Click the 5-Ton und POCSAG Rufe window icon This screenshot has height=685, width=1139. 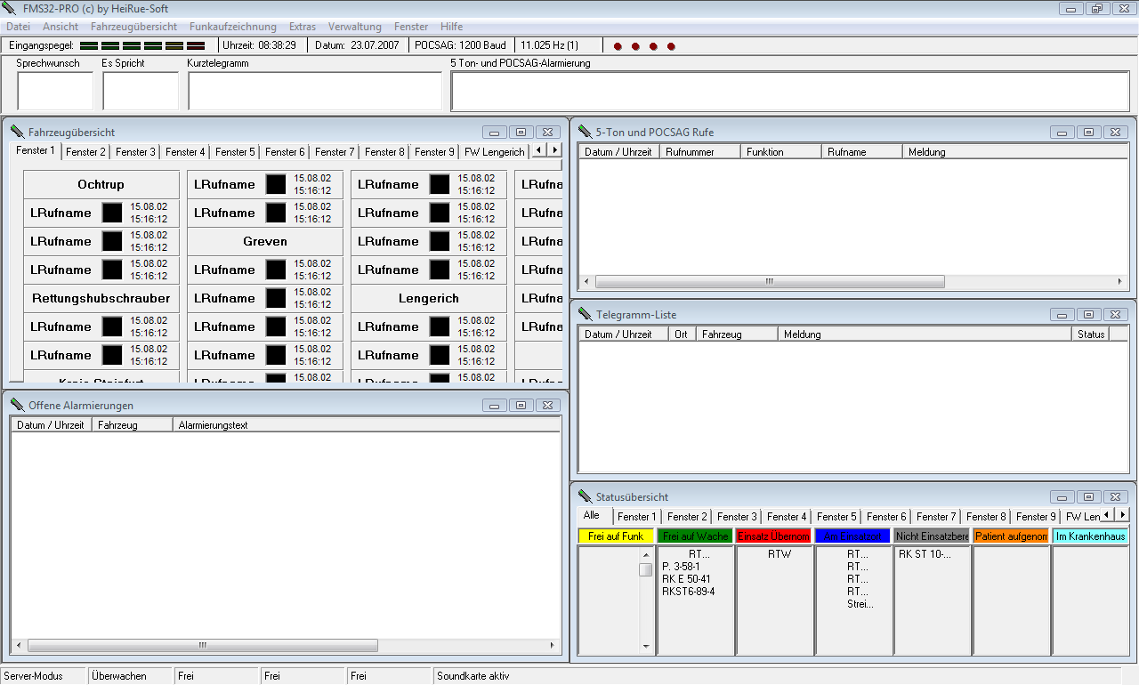pyautogui.click(x=585, y=132)
